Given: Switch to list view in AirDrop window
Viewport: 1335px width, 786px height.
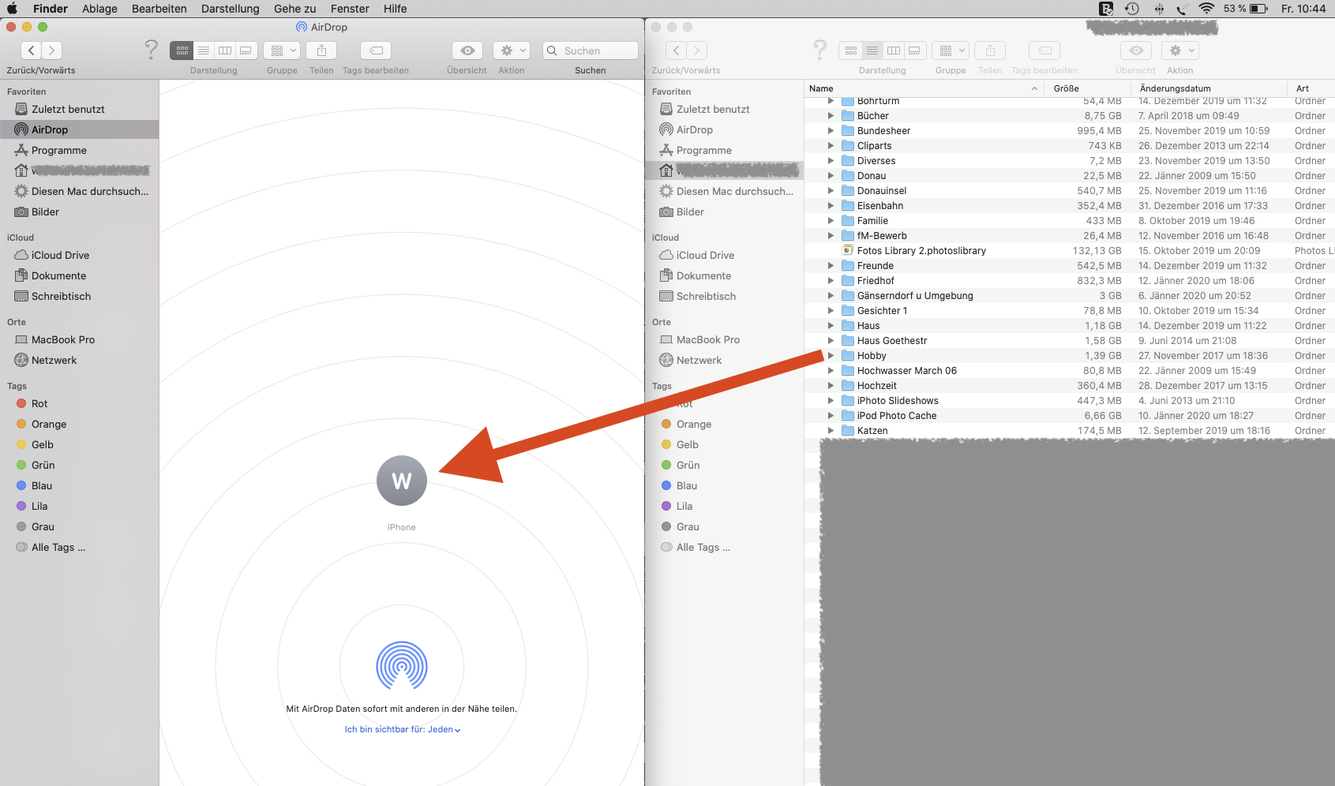Looking at the screenshot, I should [x=204, y=51].
